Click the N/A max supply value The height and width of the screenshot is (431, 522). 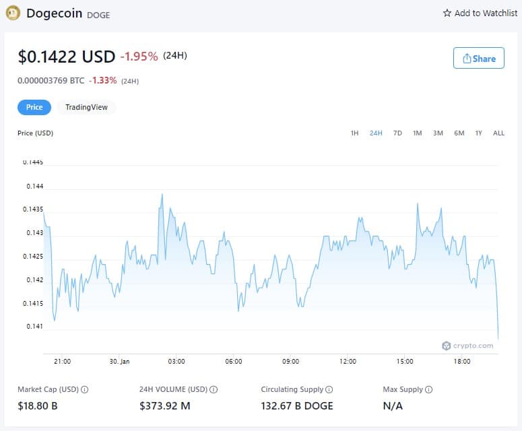pos(393,405)
